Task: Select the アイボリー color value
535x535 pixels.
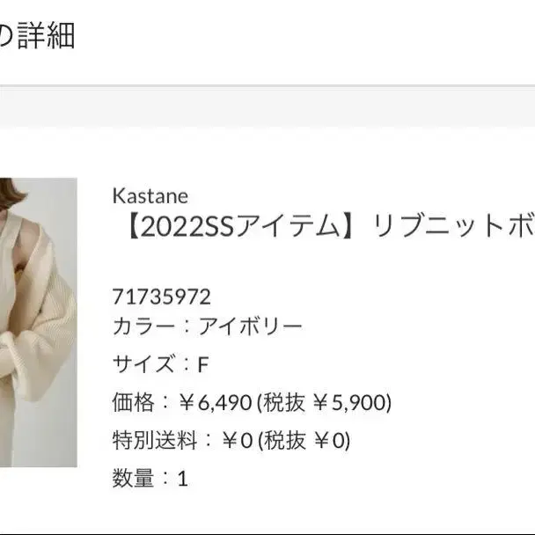Action: pos(250,326)
